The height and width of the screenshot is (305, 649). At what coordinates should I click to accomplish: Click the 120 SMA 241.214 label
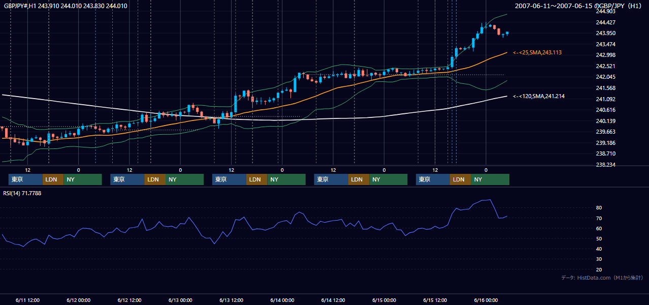click(539, 96)
